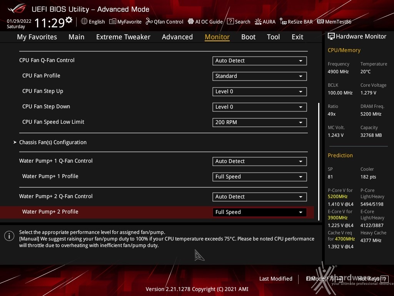Click the ROG logo

17,9
